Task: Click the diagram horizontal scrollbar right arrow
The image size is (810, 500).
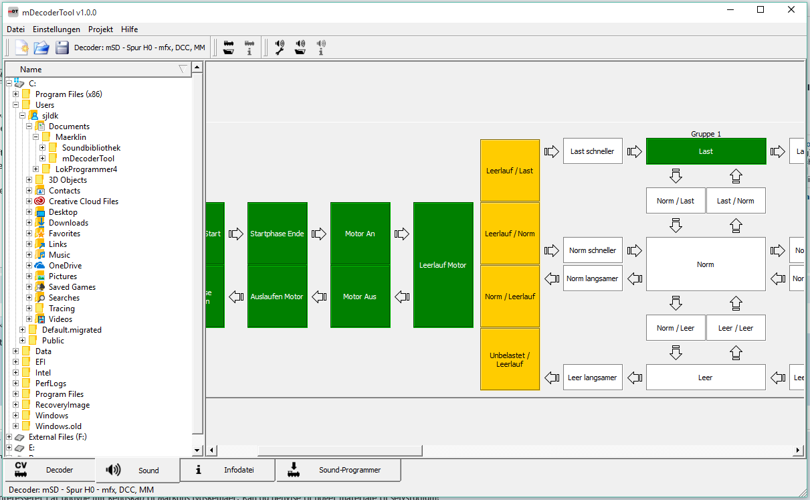Action: [x=799, y=450]
